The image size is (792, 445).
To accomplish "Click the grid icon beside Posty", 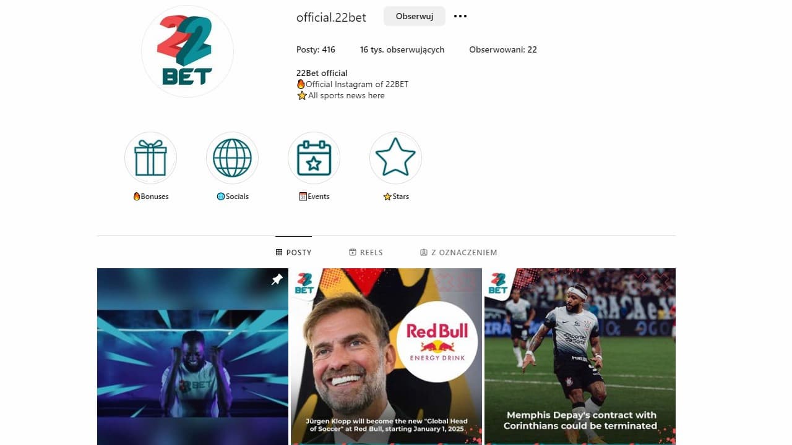I will [x=279, y=252].
